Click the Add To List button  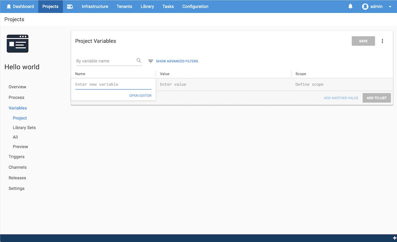[x=376, y=98]
